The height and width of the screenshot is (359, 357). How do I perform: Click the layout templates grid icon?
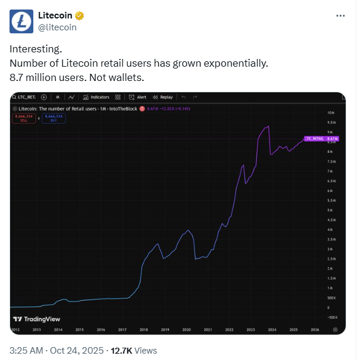[x=118, y=97]
